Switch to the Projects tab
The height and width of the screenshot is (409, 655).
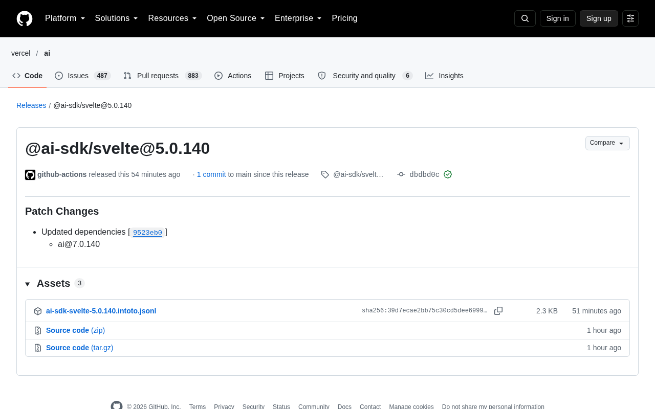285,76
